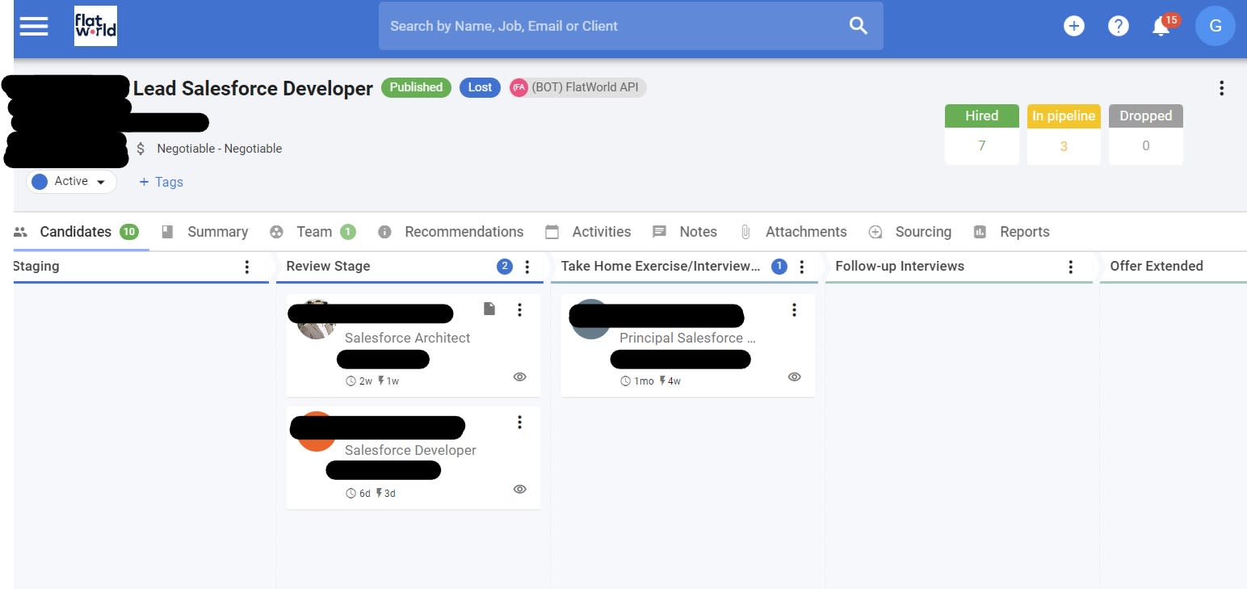Toggle eye icon on Principal Salesforce card
The image size is (1247, 589).
click(x=794, y=377)
